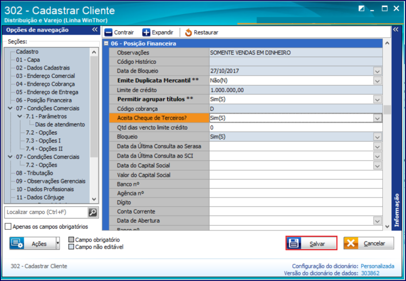Open 7.3 - Opções I section

coord(43,141)
